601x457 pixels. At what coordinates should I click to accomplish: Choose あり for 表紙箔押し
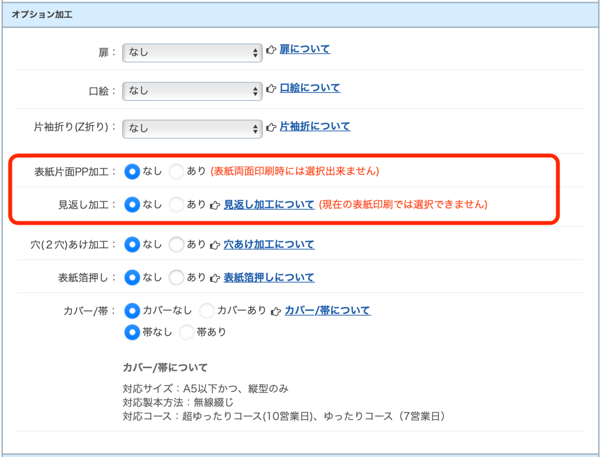[x=176, y=278]
